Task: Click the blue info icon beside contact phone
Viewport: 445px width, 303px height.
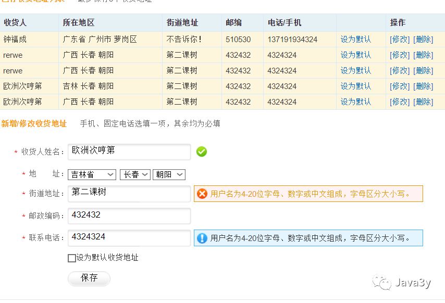Action: coord(202,238)
